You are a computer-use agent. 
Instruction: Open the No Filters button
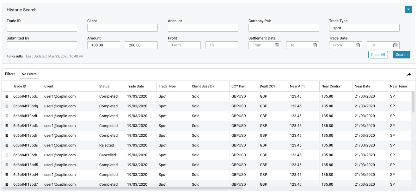click(29, 74)
